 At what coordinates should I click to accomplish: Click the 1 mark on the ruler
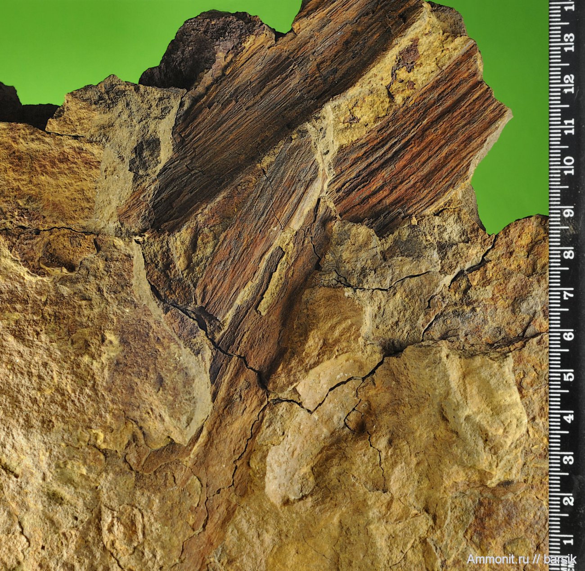569,539
